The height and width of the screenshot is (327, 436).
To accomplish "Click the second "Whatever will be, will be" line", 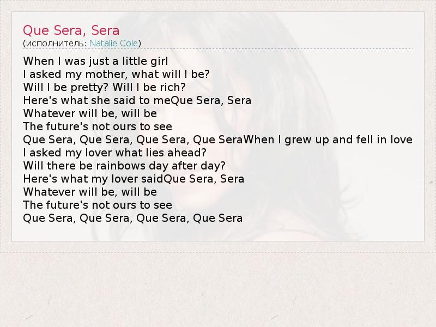I will pyautogui.click(x=90, y=192).
